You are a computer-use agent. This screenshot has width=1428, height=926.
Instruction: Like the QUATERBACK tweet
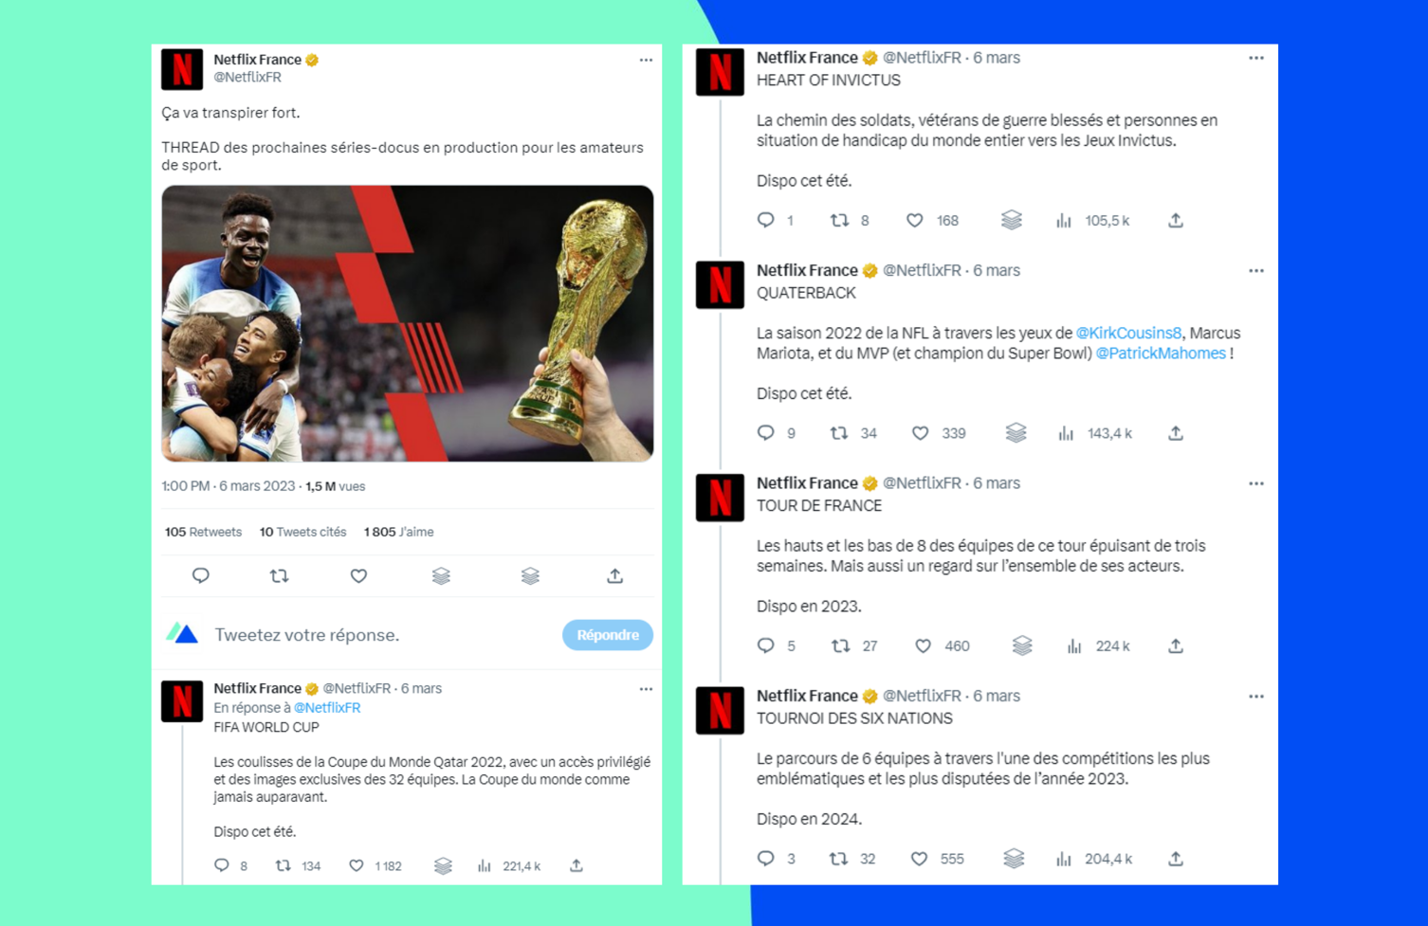920,433
